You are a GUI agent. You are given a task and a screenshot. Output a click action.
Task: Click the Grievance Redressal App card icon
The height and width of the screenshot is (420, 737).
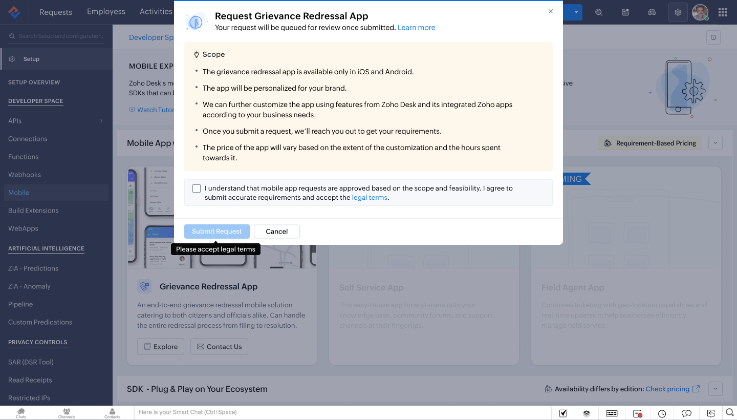pos(144,286)
